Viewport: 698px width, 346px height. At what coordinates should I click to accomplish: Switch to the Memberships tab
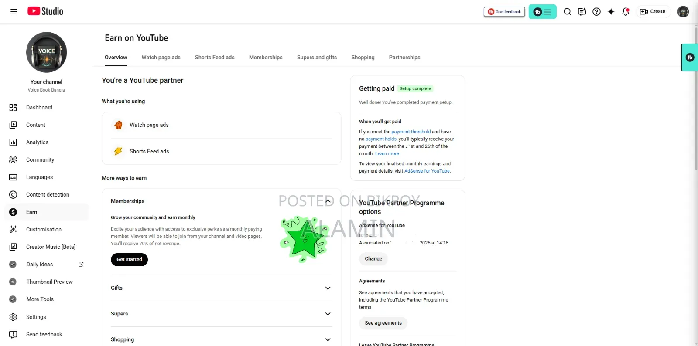pyautogui.click(x=266, y=58)
